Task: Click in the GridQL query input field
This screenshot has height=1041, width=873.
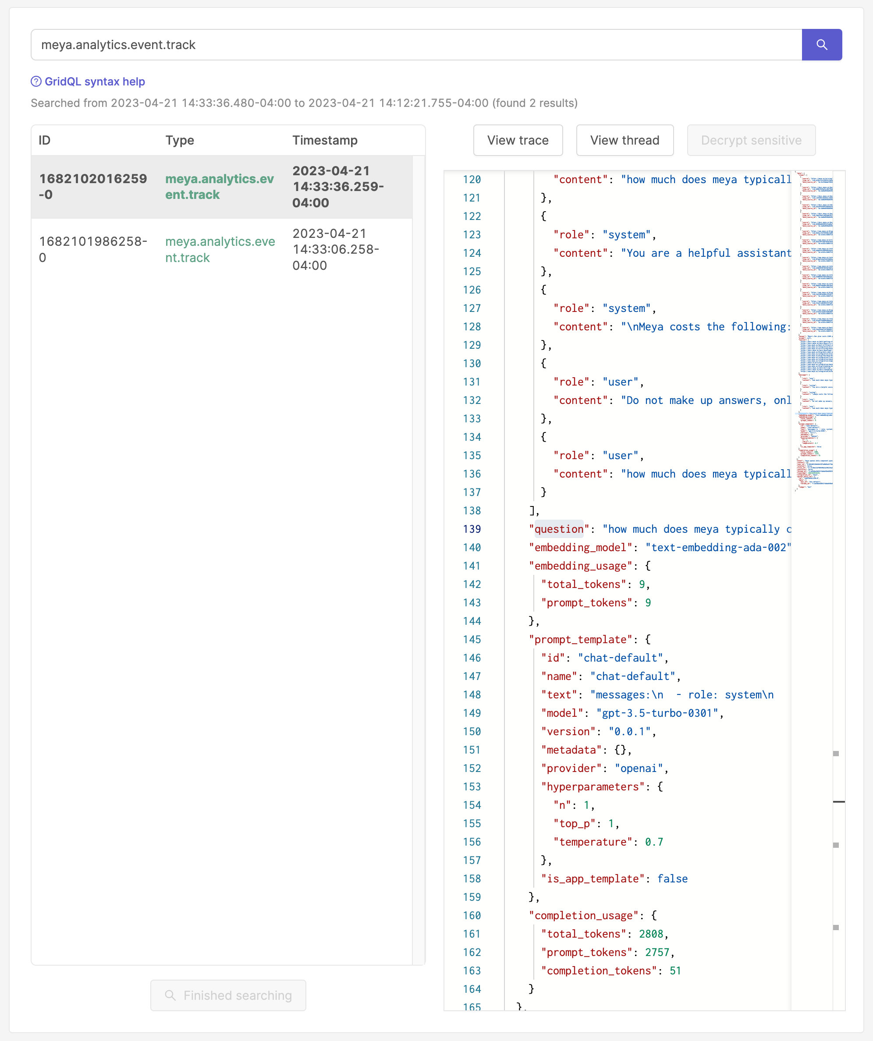Action: [416, 45]
